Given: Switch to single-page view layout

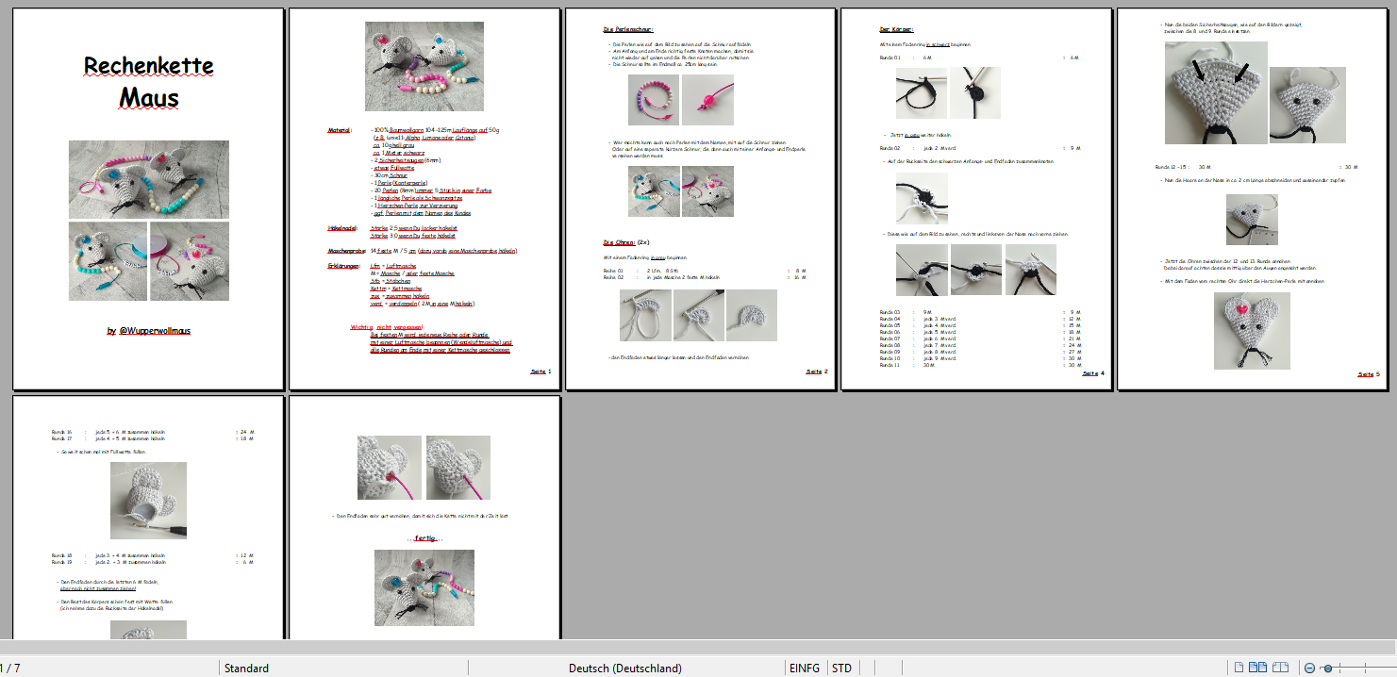Looking at the screenshot, I should click(x=1240, y=668).
